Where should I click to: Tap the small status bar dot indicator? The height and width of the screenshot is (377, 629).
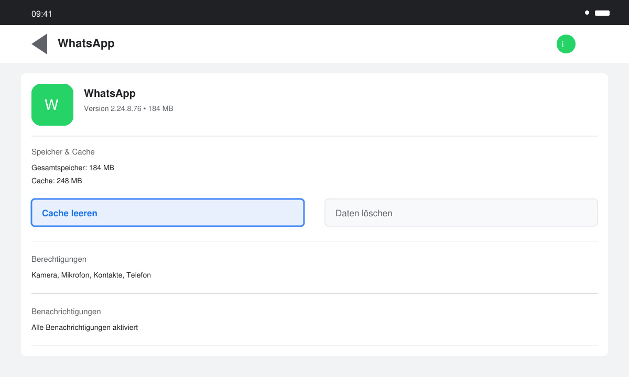587,13
